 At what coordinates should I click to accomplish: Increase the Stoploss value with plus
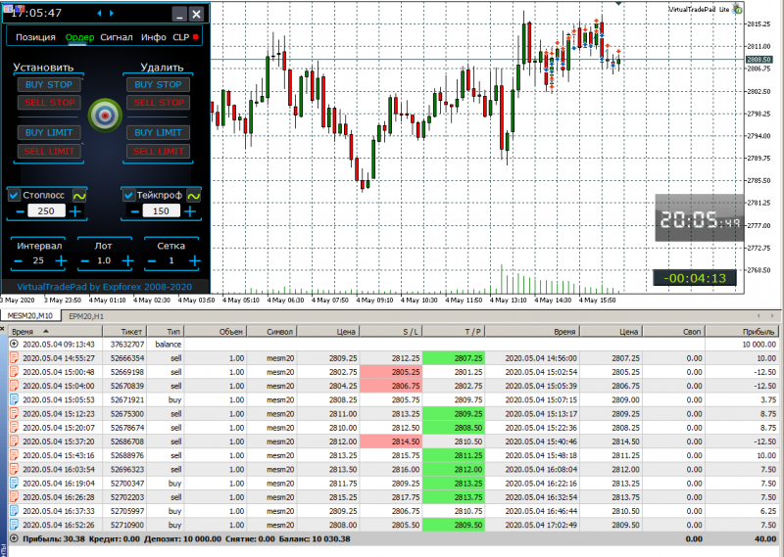click(75, 211)
